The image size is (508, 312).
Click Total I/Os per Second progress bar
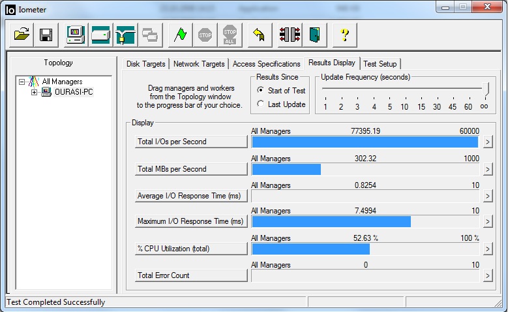(x=365, y=142)
